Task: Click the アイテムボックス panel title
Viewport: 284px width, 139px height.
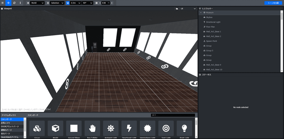Action: [9, 115]
